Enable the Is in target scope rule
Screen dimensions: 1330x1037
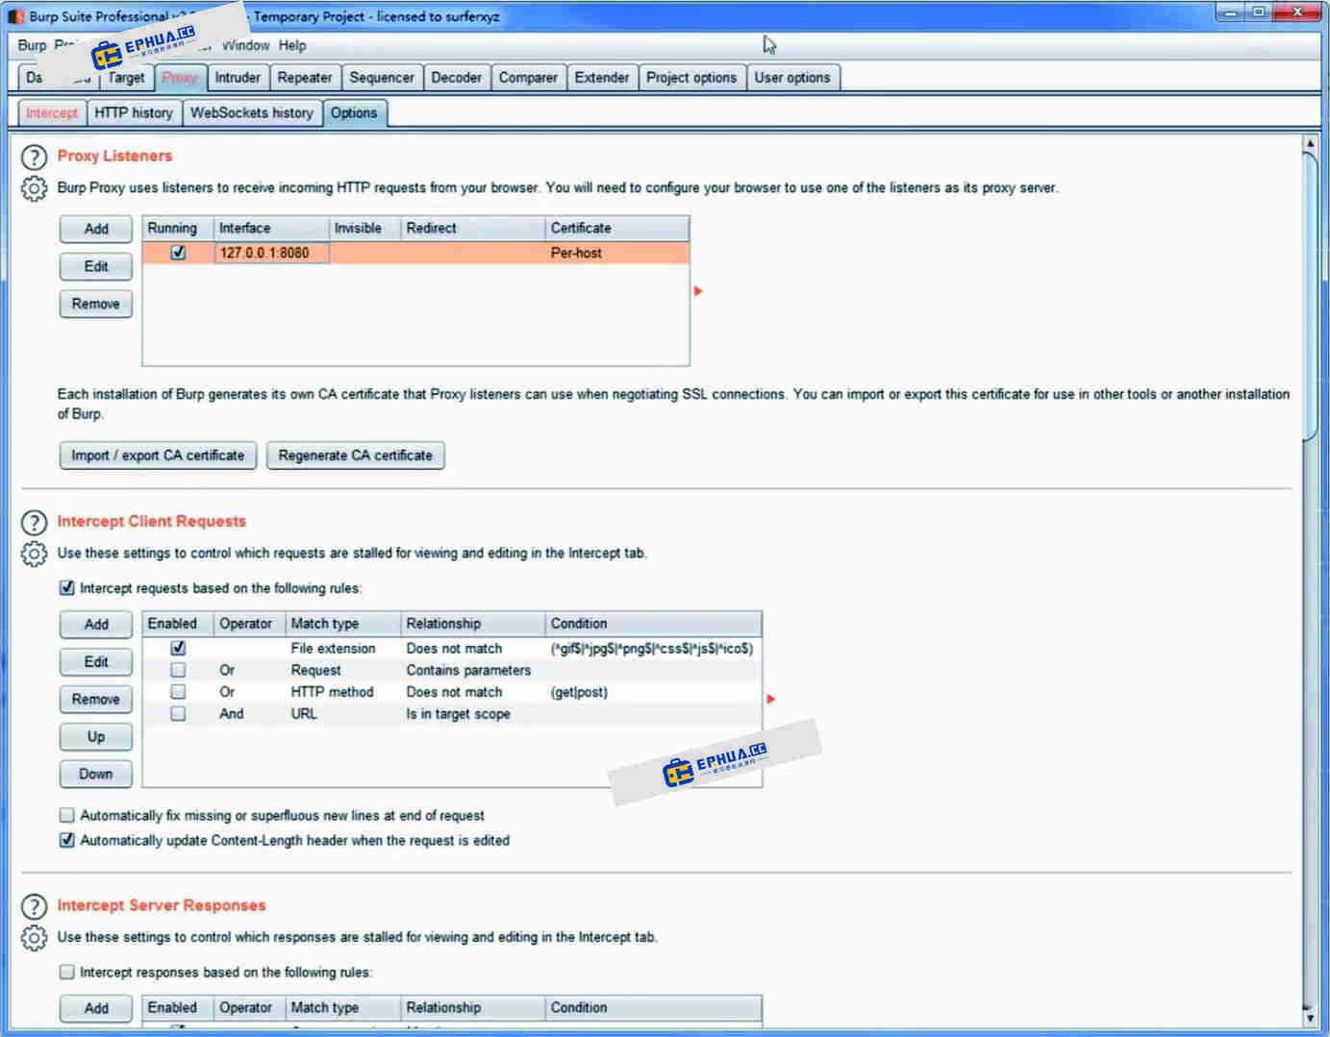(178, 714)
